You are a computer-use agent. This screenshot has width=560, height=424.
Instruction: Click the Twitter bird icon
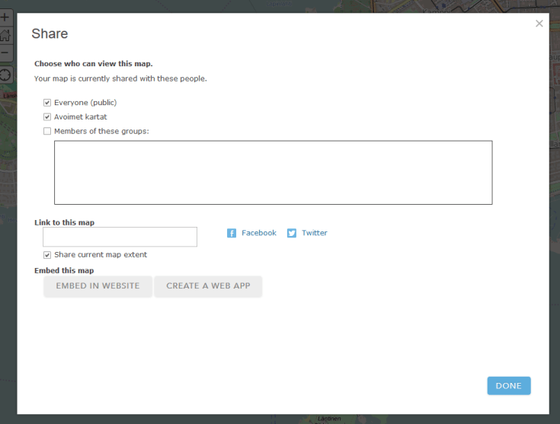(292, 233)
